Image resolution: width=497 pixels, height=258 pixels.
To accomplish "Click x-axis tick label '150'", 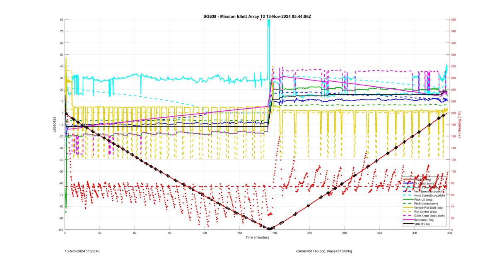I will (239, 233).
